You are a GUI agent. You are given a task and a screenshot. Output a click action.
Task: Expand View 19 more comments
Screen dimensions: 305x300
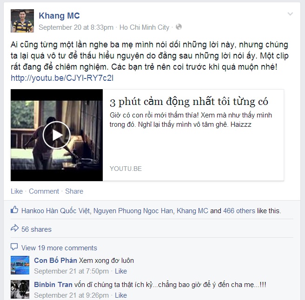59,248
